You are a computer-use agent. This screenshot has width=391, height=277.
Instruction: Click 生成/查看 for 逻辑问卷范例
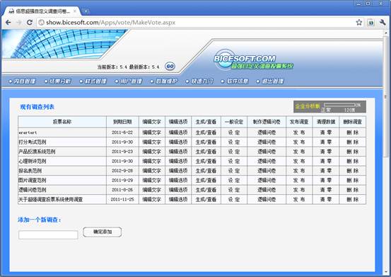206,190
